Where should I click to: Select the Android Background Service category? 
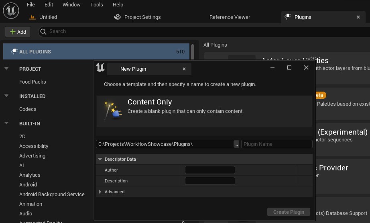(x=52, y=194)
